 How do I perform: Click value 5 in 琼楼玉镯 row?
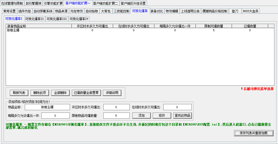(x=214, y=30)
